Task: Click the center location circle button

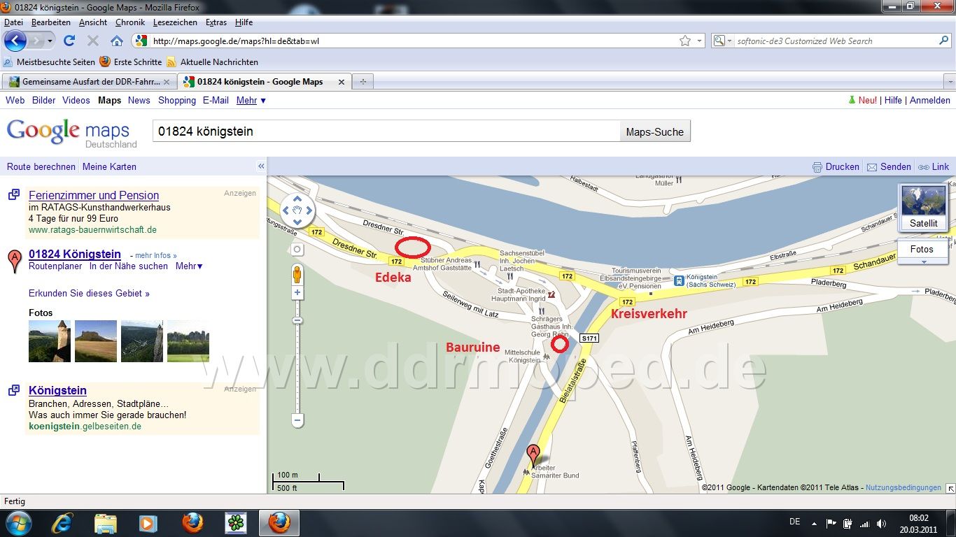Action: click(x=297, y=250)
